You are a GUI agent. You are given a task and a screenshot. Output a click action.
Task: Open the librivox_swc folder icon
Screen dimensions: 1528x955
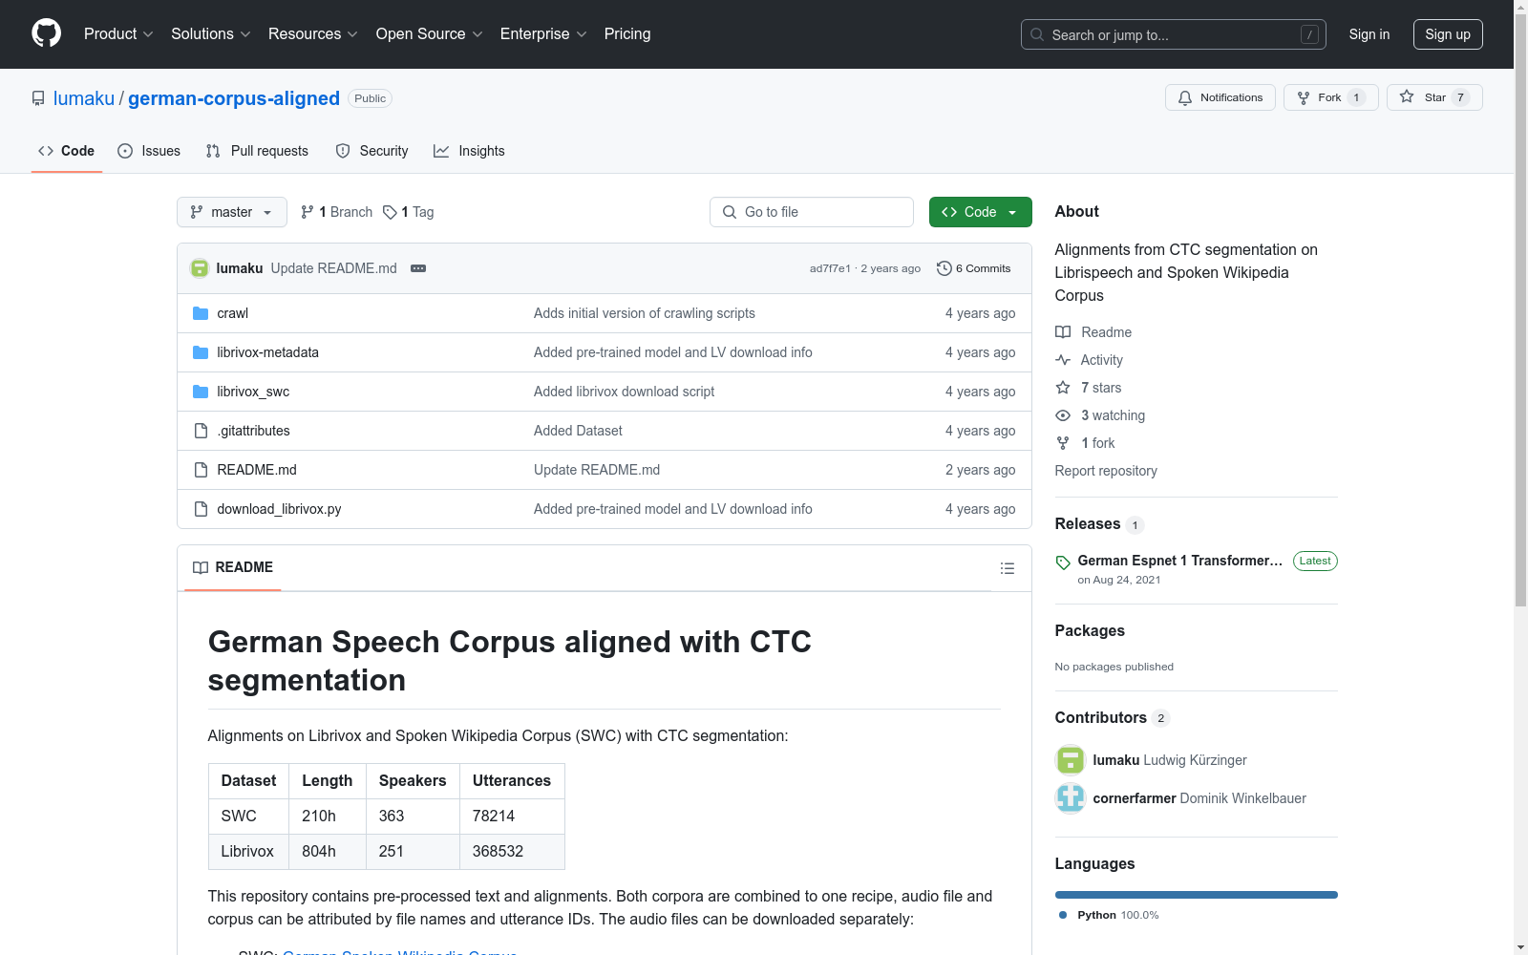201,392
